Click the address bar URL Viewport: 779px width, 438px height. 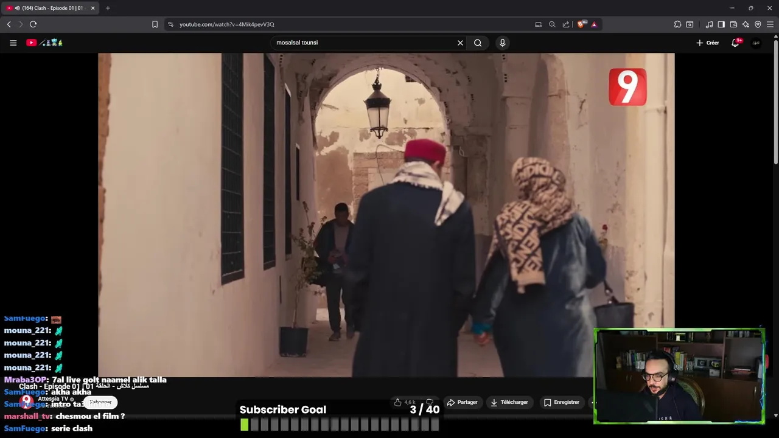point(227,24)
